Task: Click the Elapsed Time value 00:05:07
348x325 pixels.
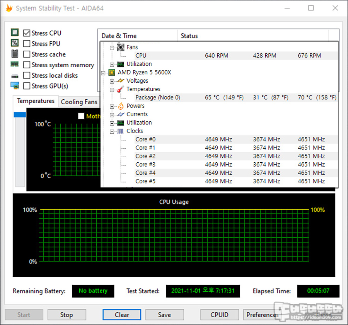Action: click(318, 291)
